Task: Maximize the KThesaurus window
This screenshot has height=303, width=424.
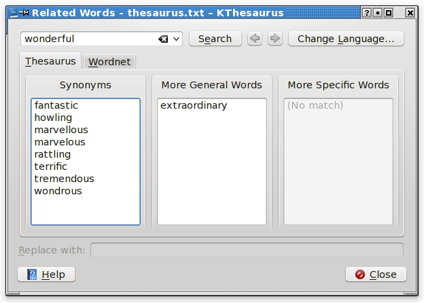Action: coord(389,13)
